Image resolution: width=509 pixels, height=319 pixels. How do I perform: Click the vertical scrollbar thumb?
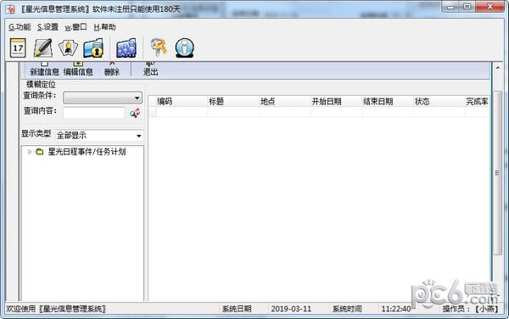pyautogui.click(x=498, y=172)
